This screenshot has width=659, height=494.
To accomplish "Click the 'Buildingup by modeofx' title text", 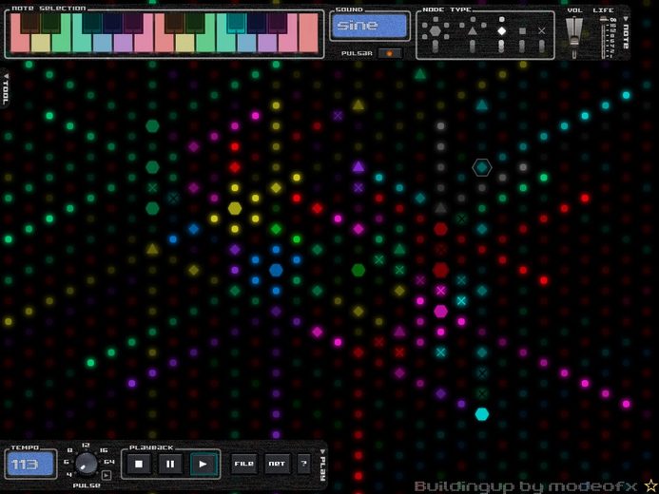I will click(x=528, y=486).
